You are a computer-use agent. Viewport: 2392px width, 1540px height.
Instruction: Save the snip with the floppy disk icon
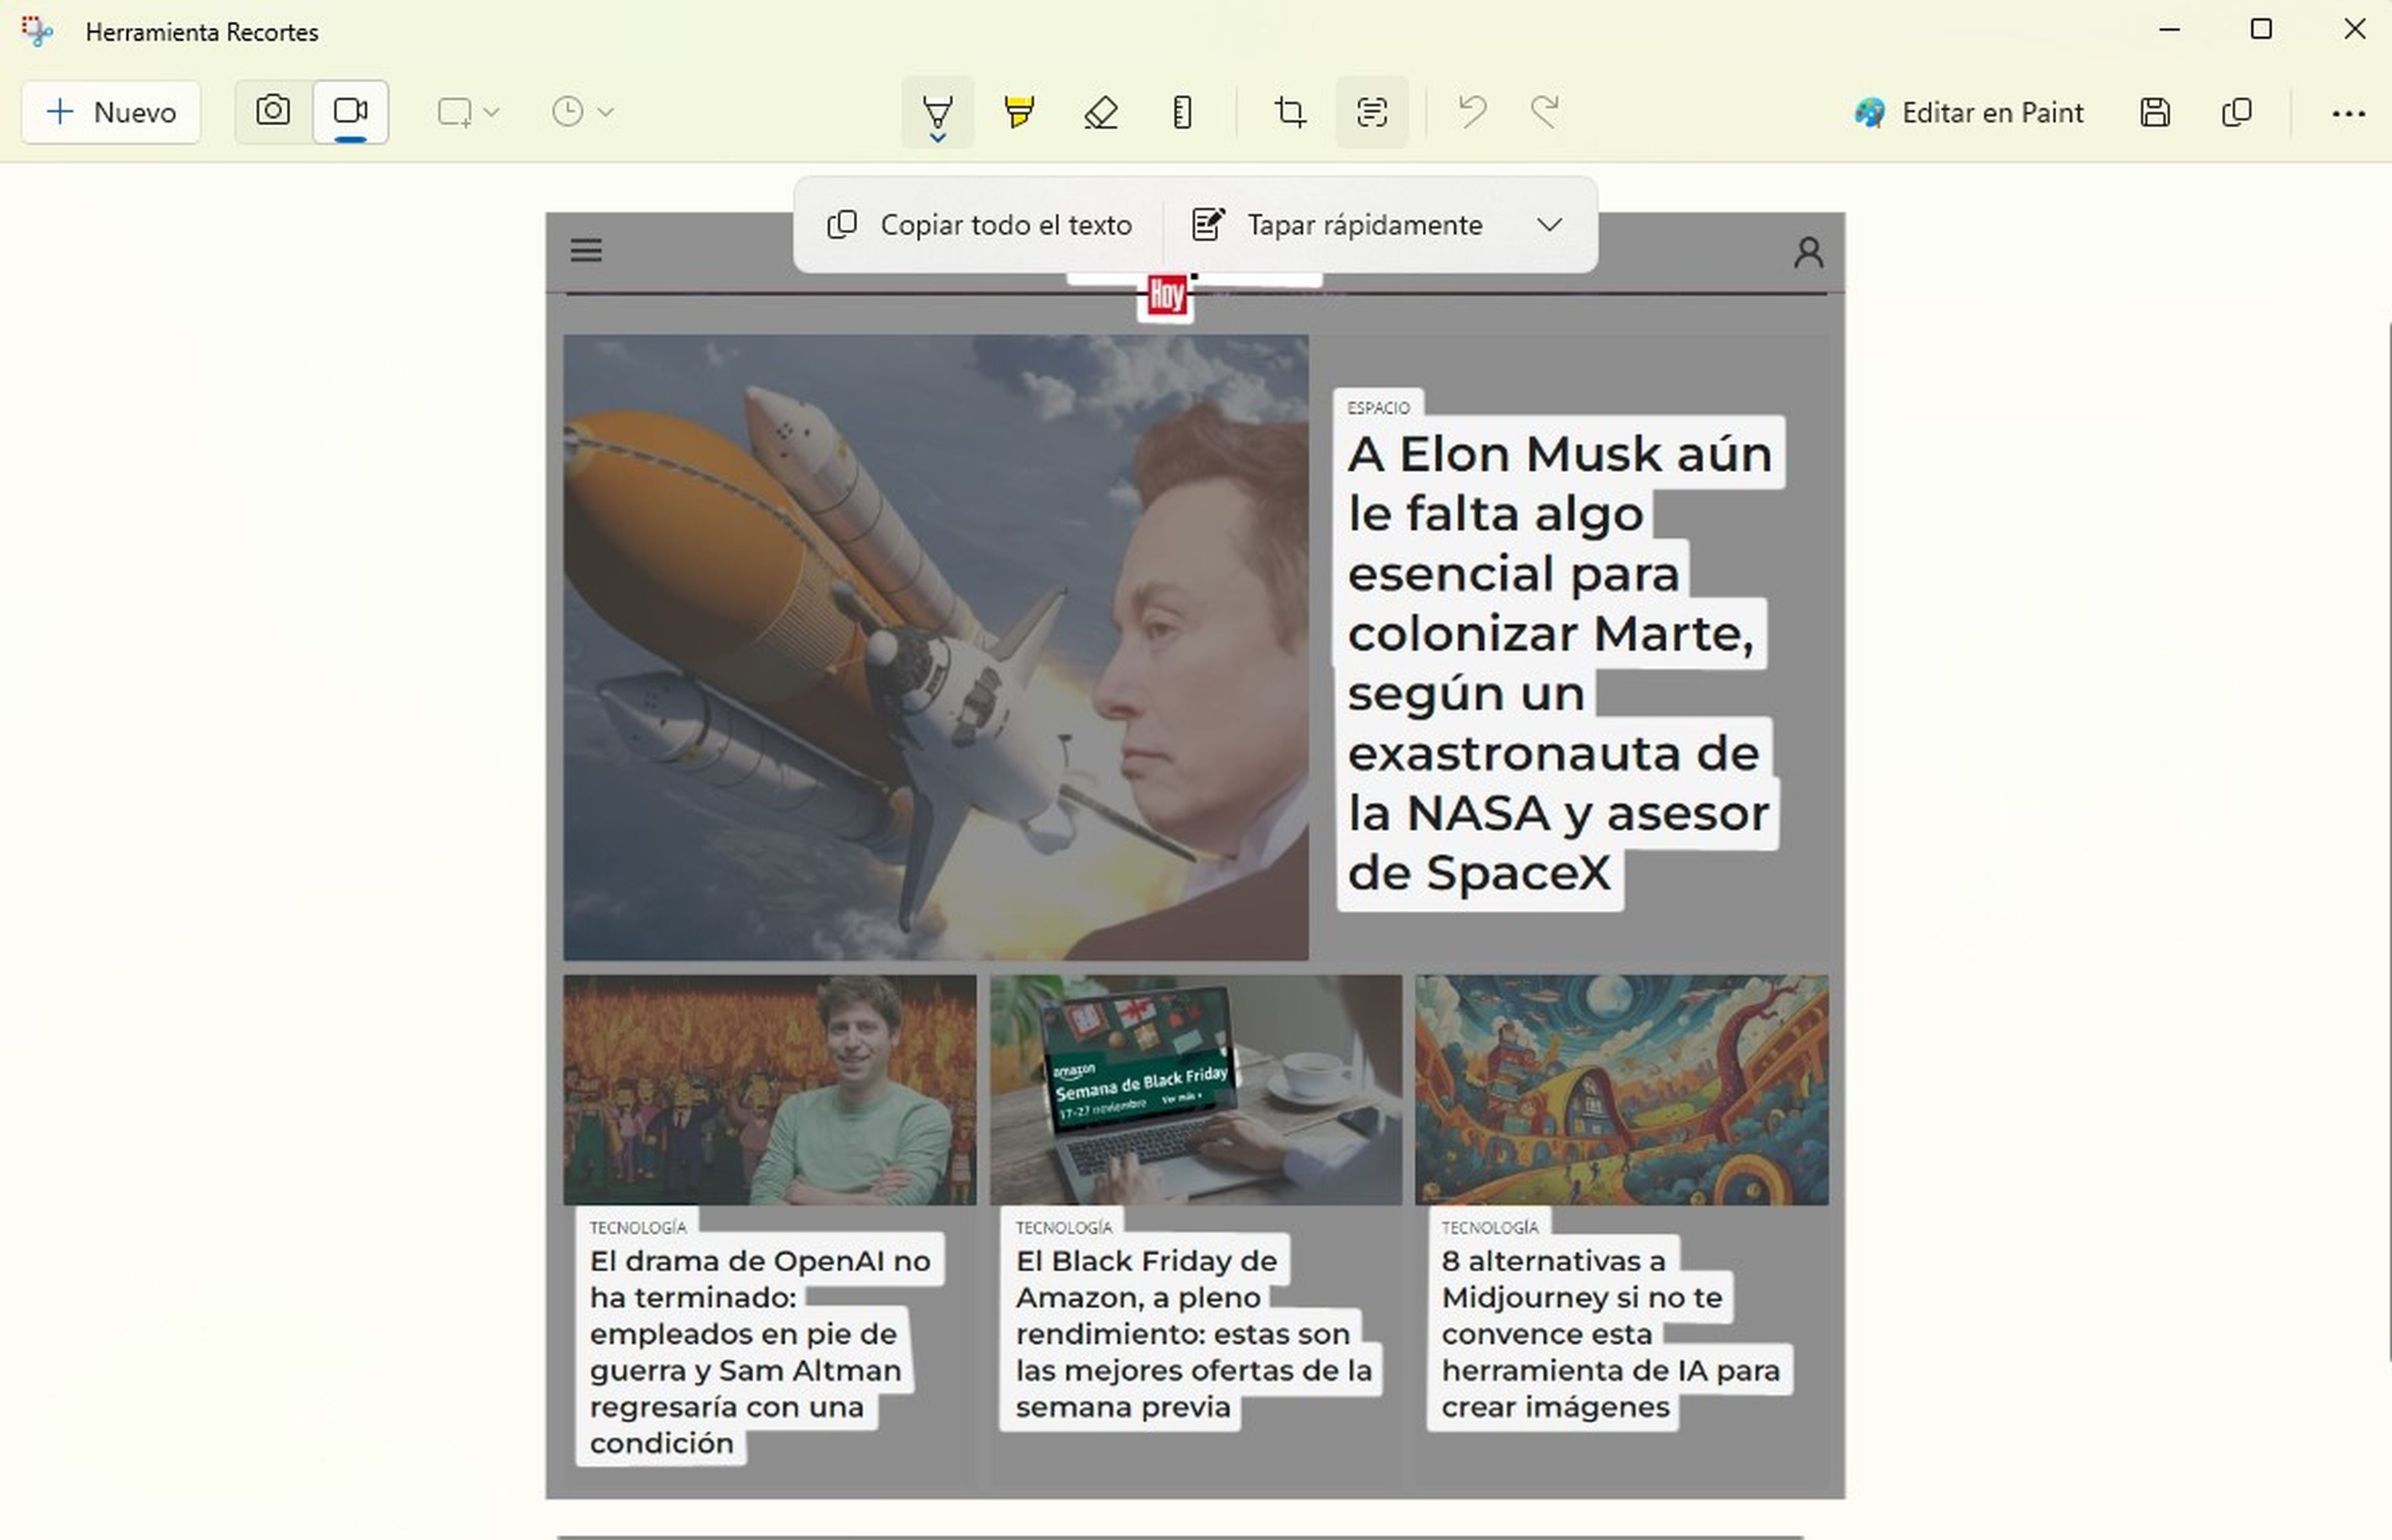tap(2155, 112)
